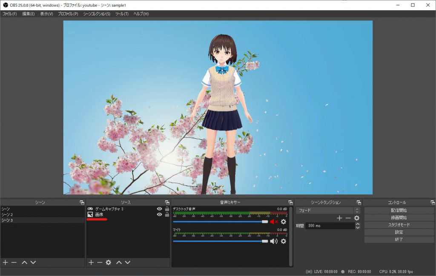The width and height of the screenshot is (436, 276).
Task: Click the LIVE: 00:00:00 status text
Action: pyautogui.click(x=326, y=272)
